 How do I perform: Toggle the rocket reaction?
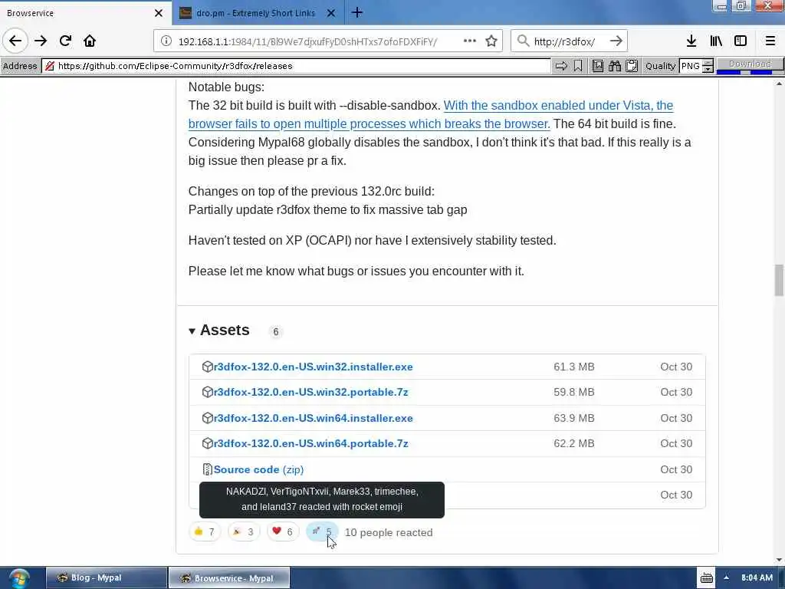[x=322, y=532]
